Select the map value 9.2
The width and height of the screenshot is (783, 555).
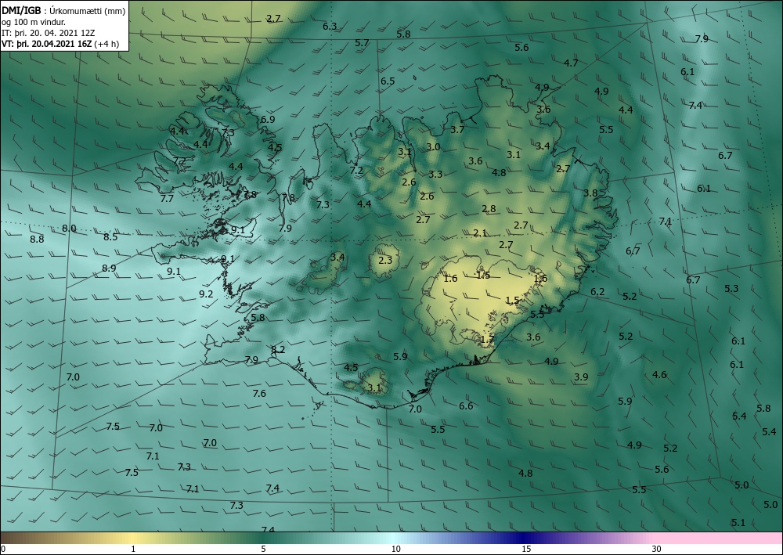point(206,294)
